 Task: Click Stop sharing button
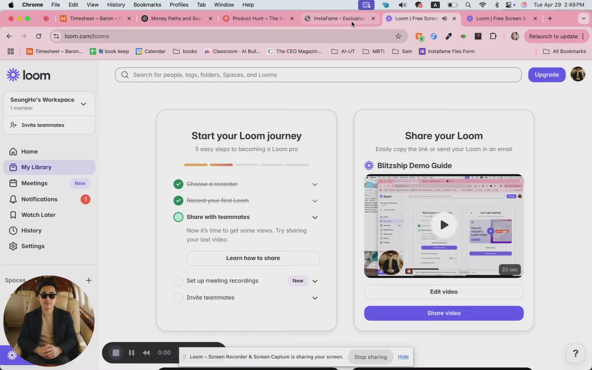(371, 357)
